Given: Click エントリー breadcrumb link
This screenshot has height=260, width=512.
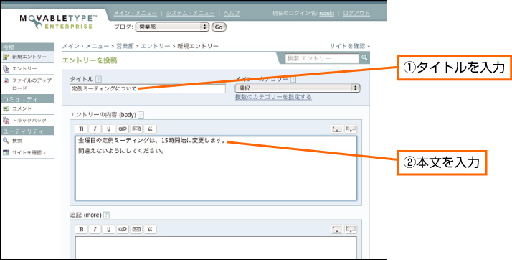Looking at the screenshot, I should point(156,46).
